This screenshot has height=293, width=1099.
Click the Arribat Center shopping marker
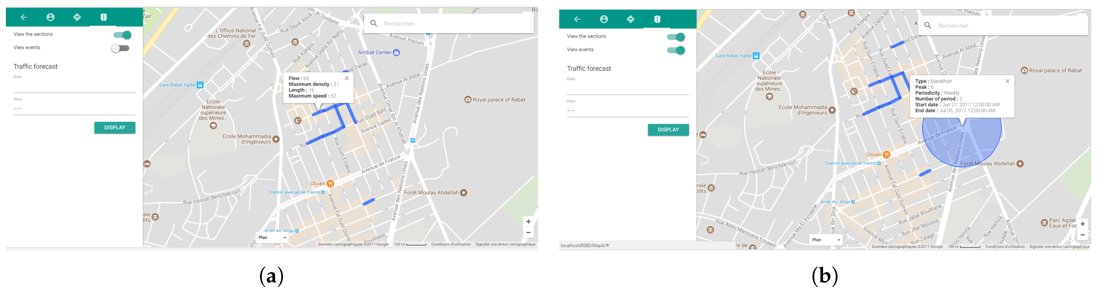[396, 52]
